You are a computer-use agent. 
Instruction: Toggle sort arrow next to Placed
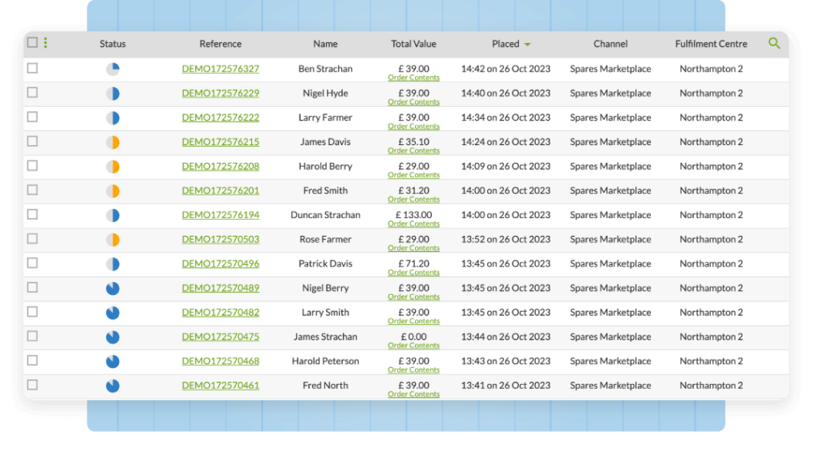[x=527, y=45]
